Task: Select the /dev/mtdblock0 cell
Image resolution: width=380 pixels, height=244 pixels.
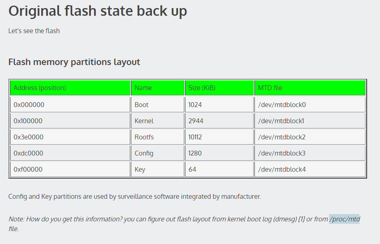Action: pos(281,105)
